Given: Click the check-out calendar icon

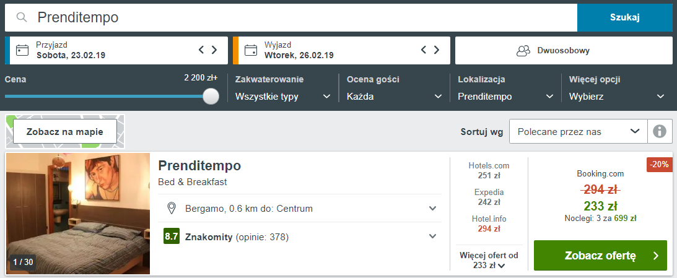Looking at the screenshot, I should tap(251, 50).
